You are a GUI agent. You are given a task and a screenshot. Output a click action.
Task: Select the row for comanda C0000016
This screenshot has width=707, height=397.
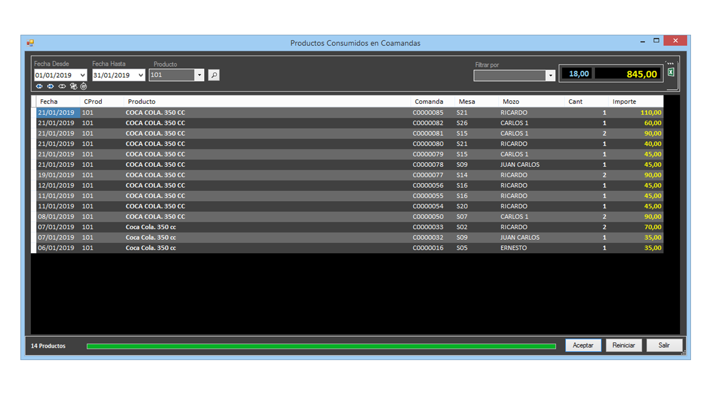tap(428, 248)
